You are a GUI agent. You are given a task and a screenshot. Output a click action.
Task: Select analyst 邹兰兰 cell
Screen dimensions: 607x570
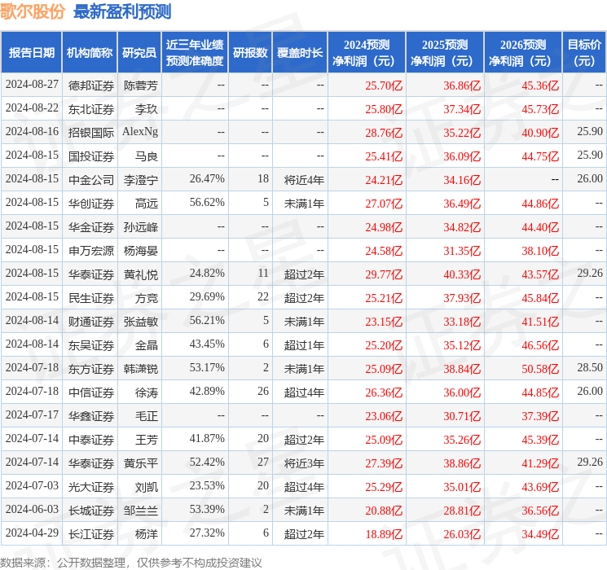(x=140, y=511)
